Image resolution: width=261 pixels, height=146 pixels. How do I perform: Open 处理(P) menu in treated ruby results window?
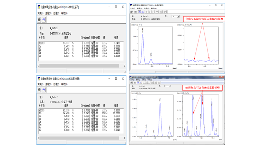point(56,84)
